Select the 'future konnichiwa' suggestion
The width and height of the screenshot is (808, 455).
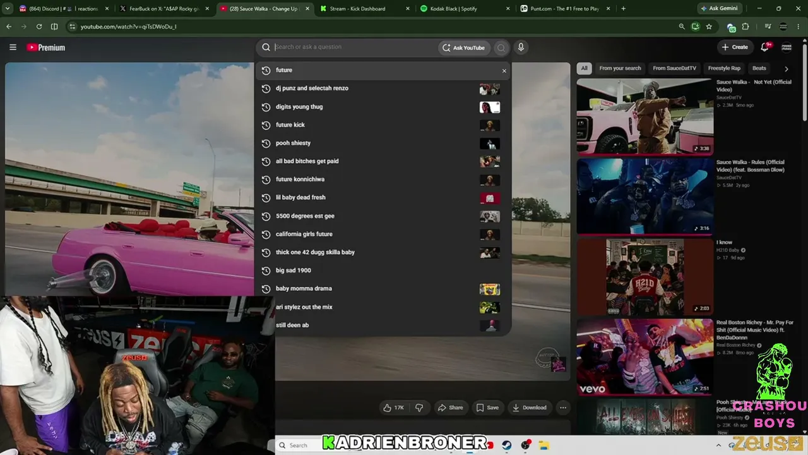click(383, 179)
